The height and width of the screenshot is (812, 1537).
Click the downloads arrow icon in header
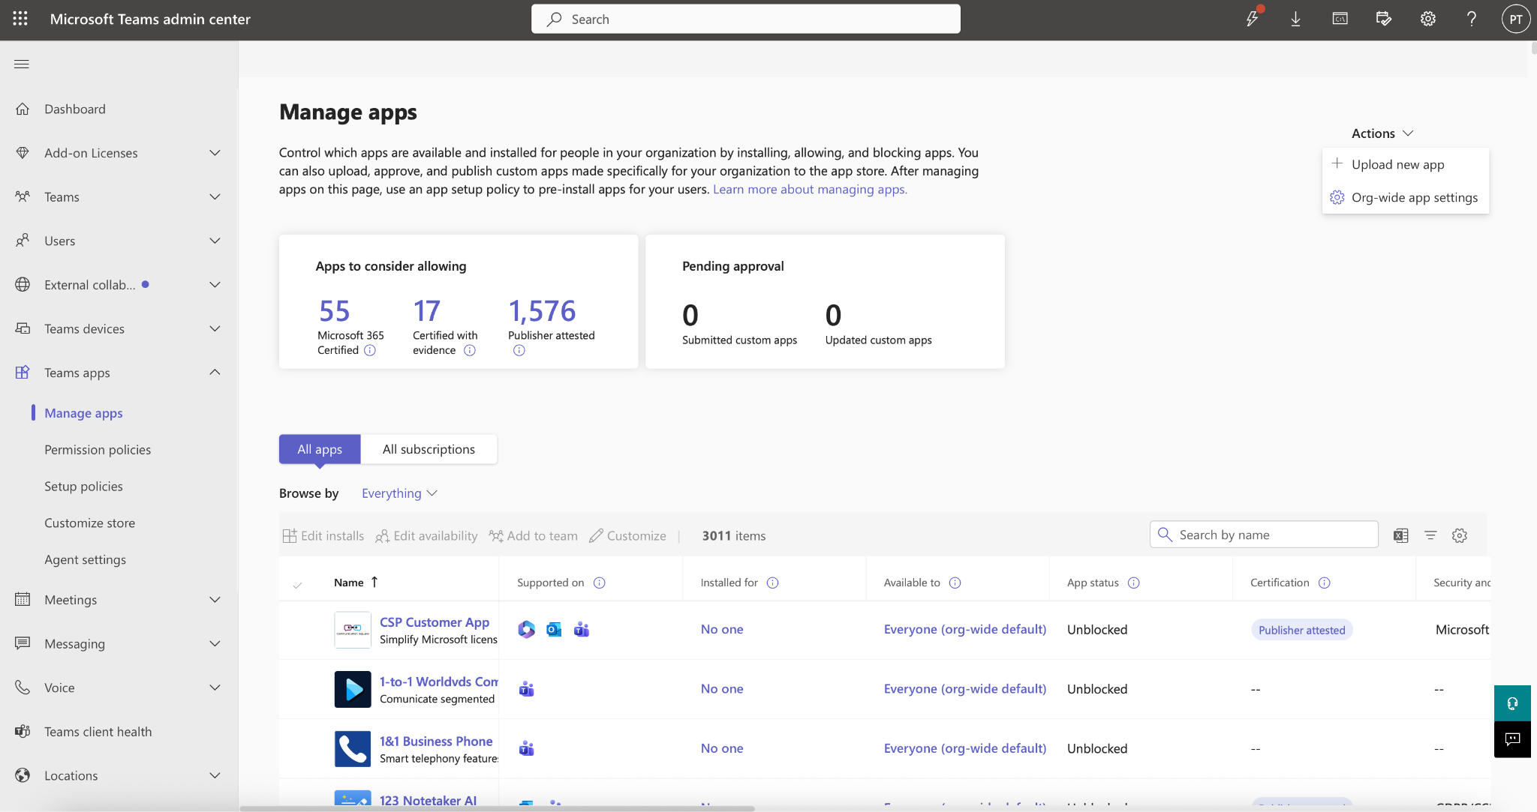click(x=1295, y=19)
